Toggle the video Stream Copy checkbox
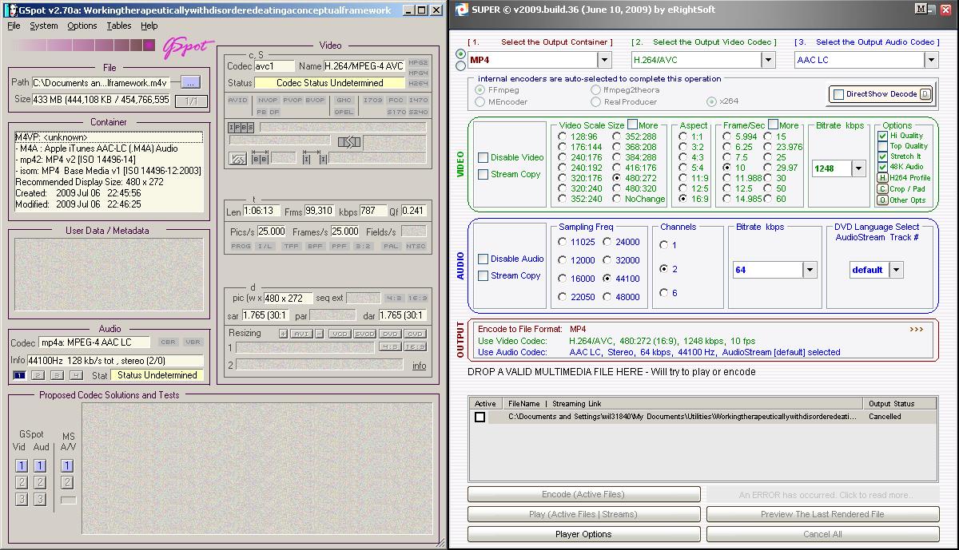 click(483, 175)
